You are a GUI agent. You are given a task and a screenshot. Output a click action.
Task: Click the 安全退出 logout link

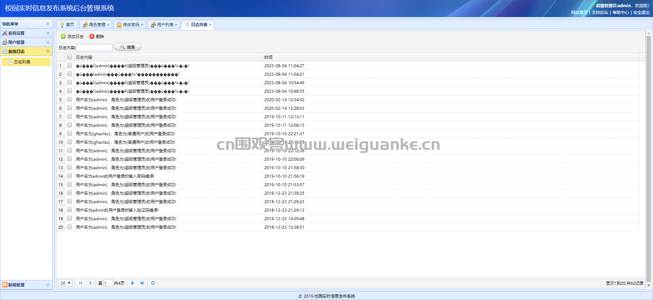[641, 13]
